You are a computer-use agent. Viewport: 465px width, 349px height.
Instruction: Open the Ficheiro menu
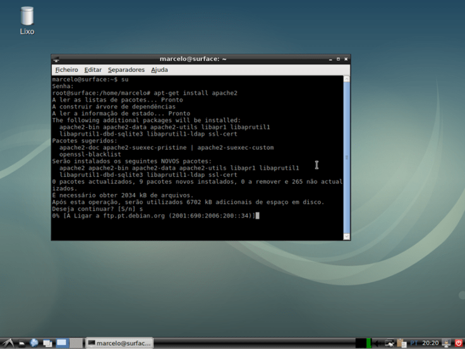(x=66, y=70)
